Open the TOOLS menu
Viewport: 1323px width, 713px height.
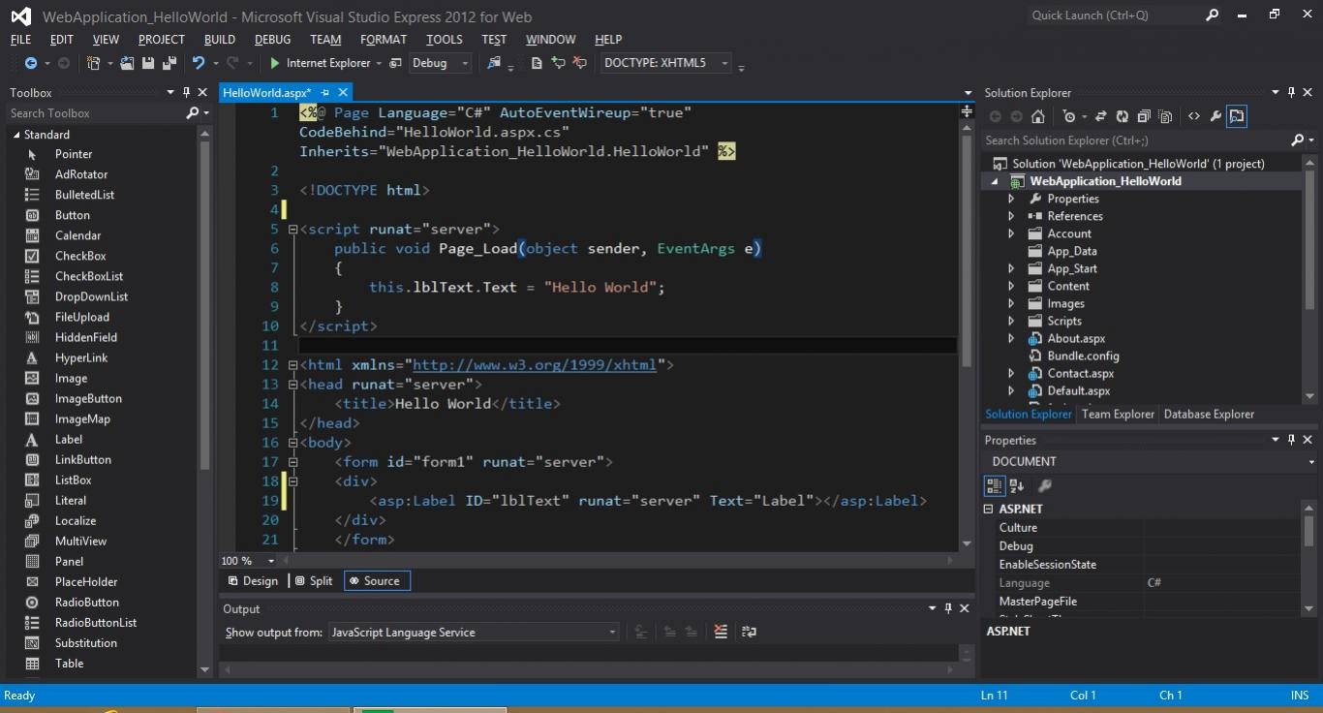click(x=445, y=40)
